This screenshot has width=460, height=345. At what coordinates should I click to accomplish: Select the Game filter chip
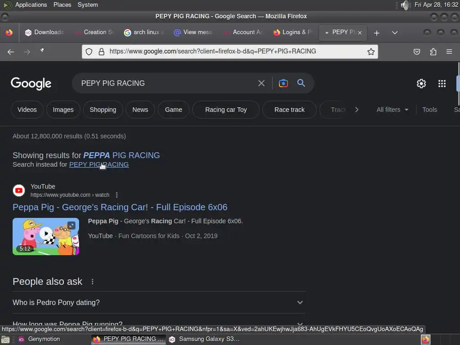tap(173, 110)
